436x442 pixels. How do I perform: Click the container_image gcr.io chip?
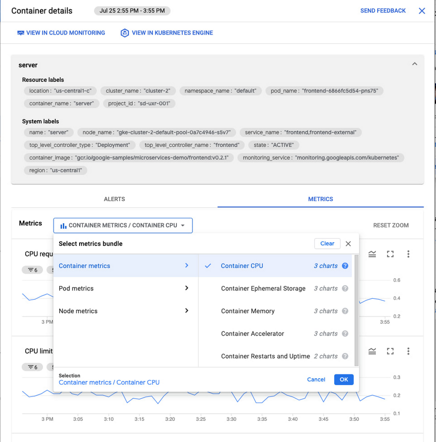(x=129, y=158)
